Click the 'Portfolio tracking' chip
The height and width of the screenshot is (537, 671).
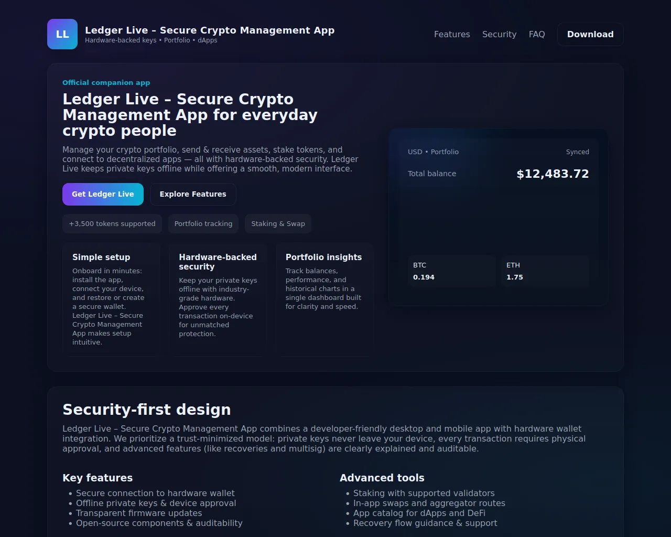pos(203,223)
